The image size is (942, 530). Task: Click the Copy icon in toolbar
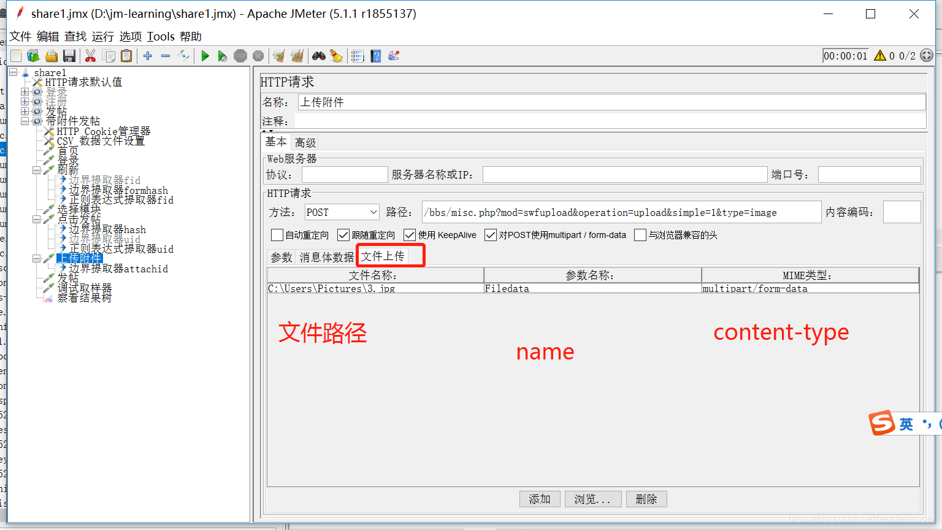click(x=109, y=56)
